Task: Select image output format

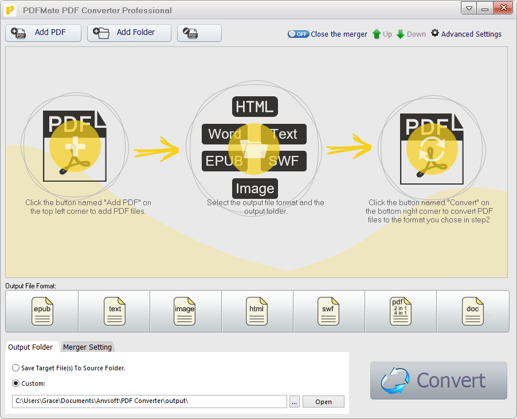Action: pos(186,311)
